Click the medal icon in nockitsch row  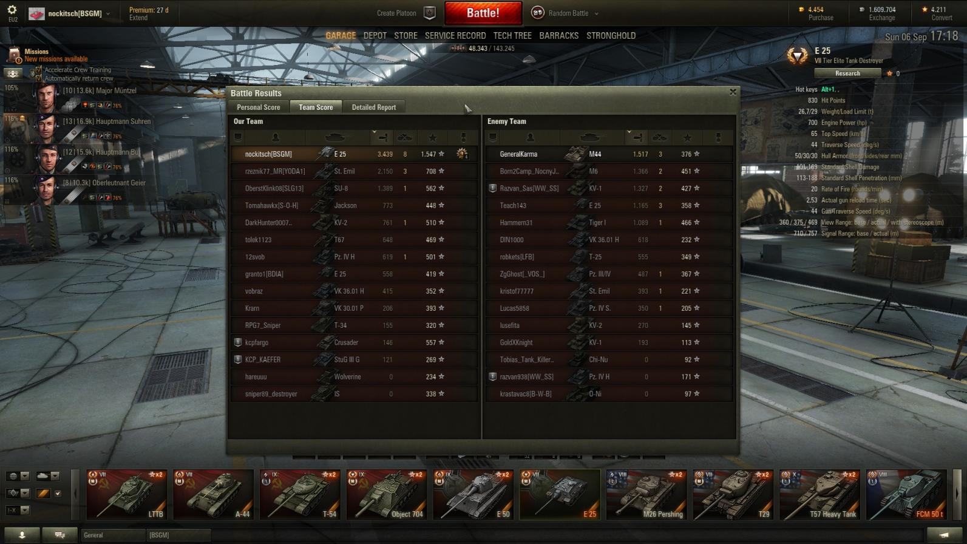[x=463, y=154]
